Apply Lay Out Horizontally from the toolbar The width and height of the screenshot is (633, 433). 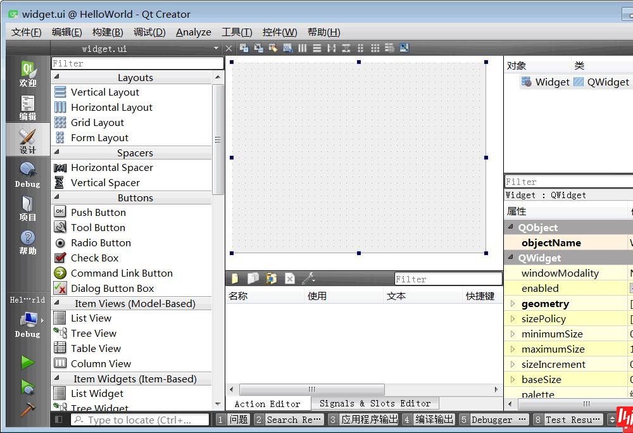click(303, 48)
